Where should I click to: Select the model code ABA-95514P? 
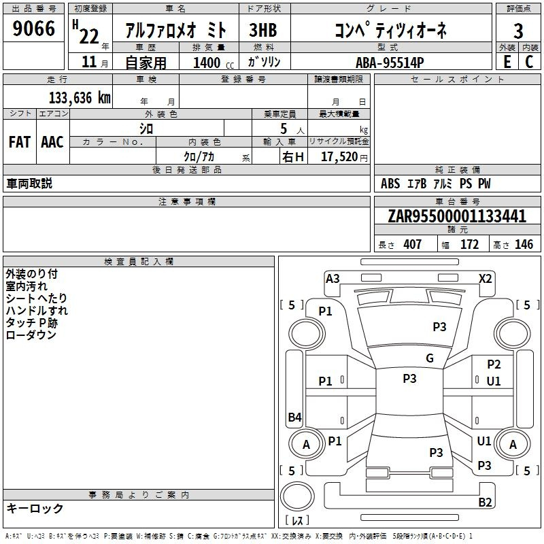pyautogui.click(x=390, y=63)
